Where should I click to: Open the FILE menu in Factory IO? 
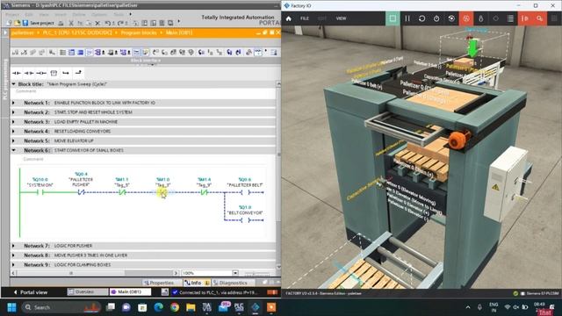305,18
